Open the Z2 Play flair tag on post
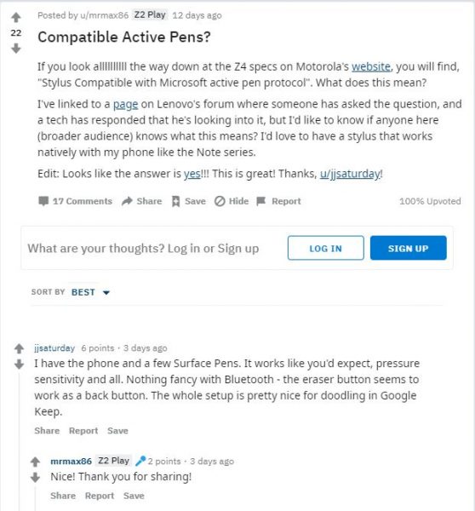This screenshot has height=511, width=475. 150,15
